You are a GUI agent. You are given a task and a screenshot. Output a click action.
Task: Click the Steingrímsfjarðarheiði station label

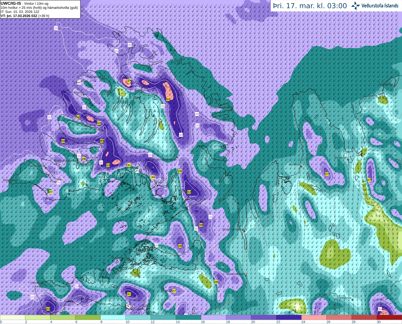[163, 159]
